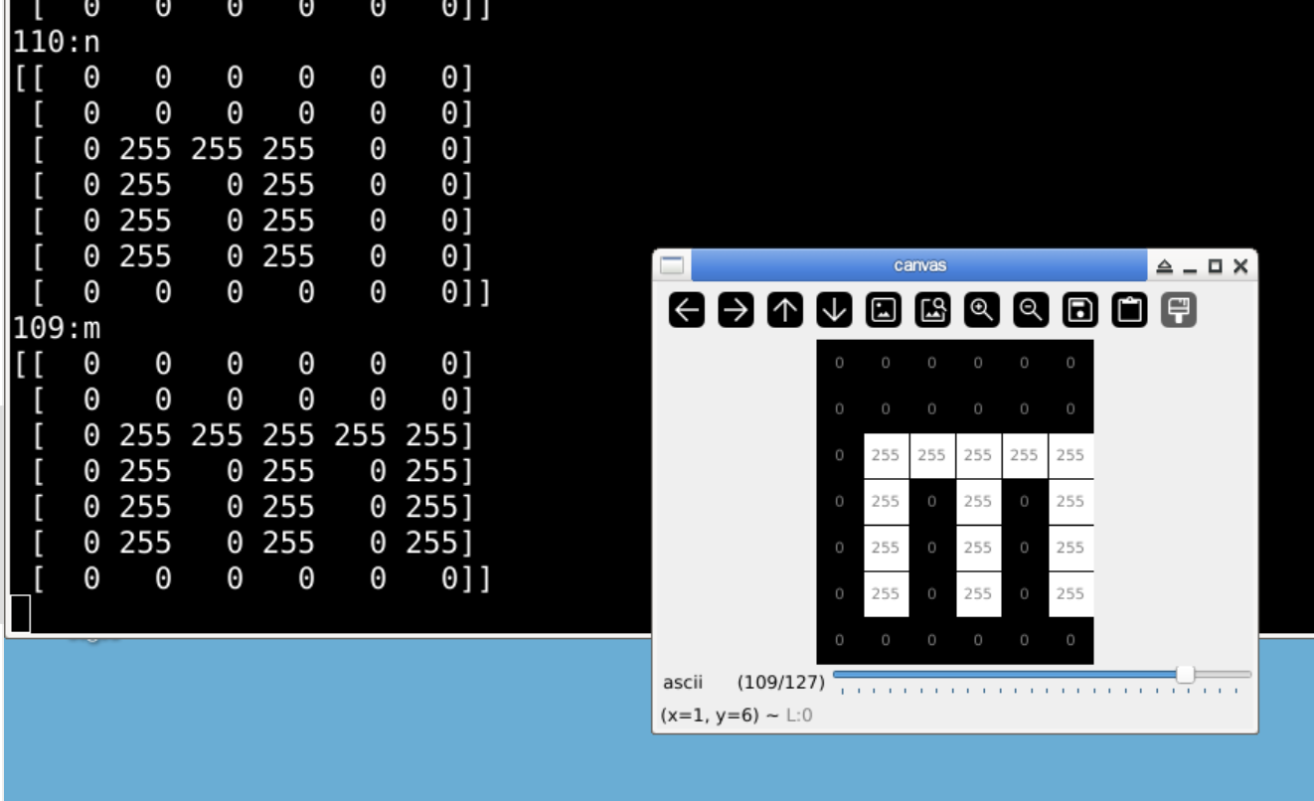Click the terminal cursor block
This screenshot has height=801, width=1314.
click(x=20, y=614)
